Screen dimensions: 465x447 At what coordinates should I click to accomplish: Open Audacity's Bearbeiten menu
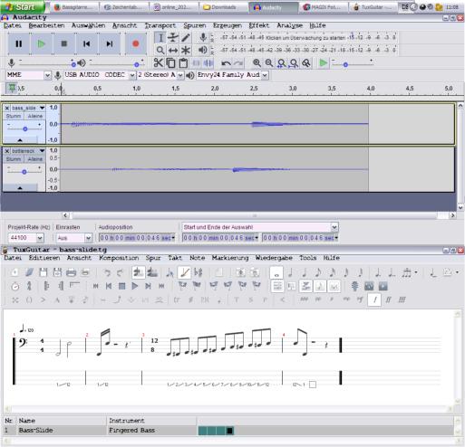click(46, 25)
